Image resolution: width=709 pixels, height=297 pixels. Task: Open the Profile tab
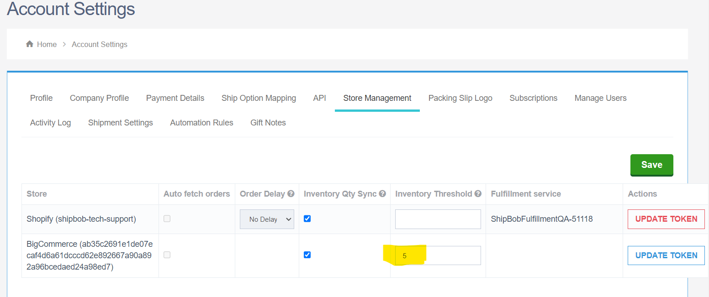pyautogui.click(x=41, y=98)
